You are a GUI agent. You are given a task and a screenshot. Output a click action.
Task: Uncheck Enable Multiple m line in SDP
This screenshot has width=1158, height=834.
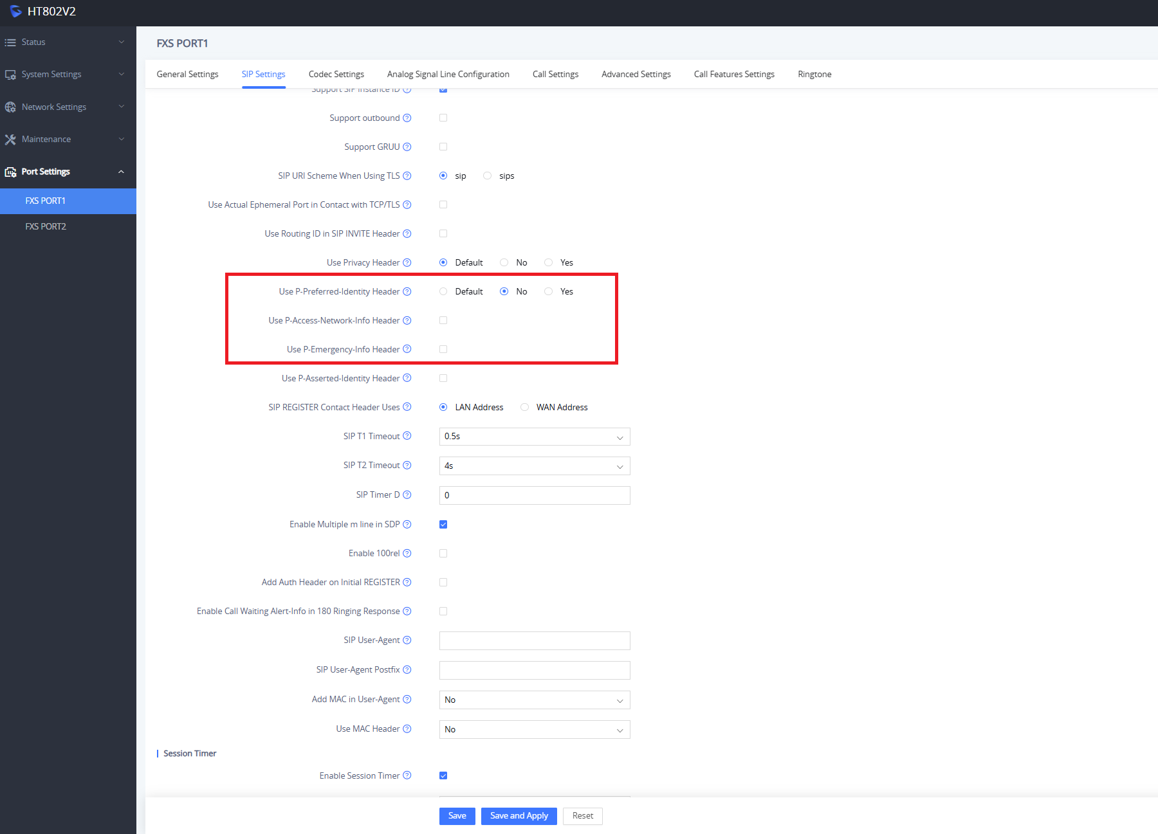[443, 525]
